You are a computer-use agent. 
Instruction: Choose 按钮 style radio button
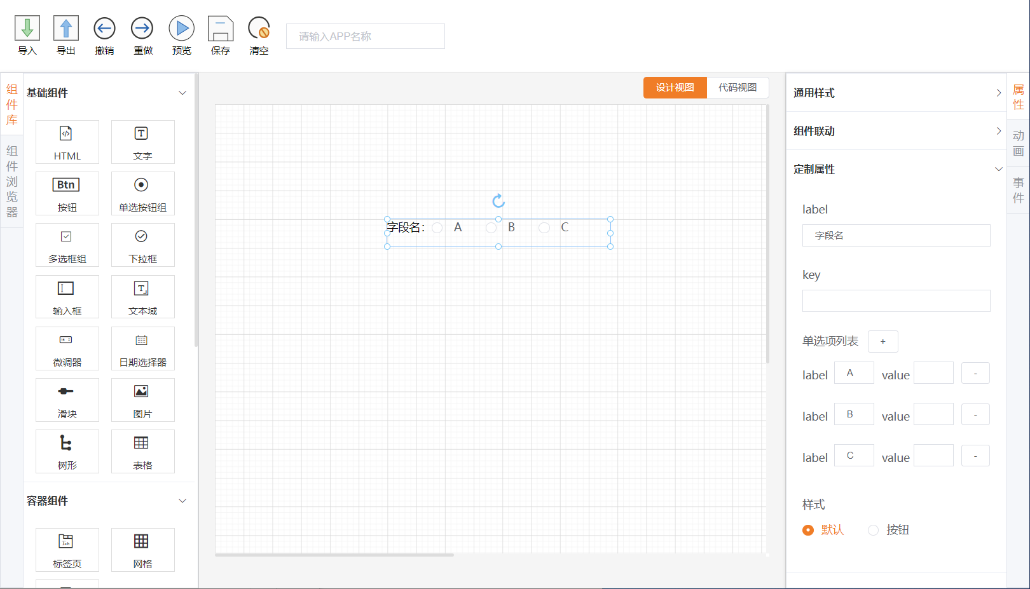click(874, 530)
